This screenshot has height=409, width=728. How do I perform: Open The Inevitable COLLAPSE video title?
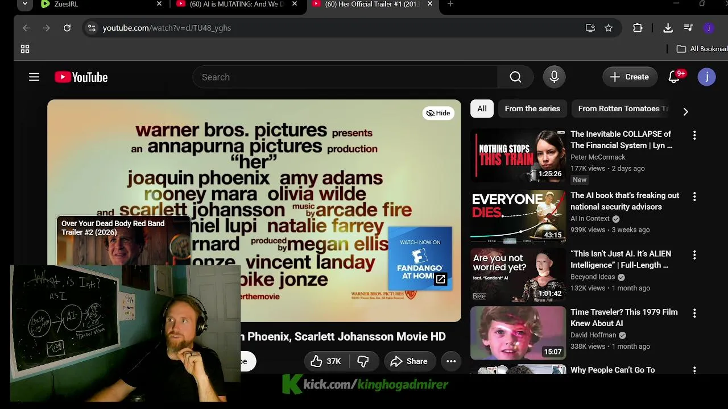click(621, 140)
